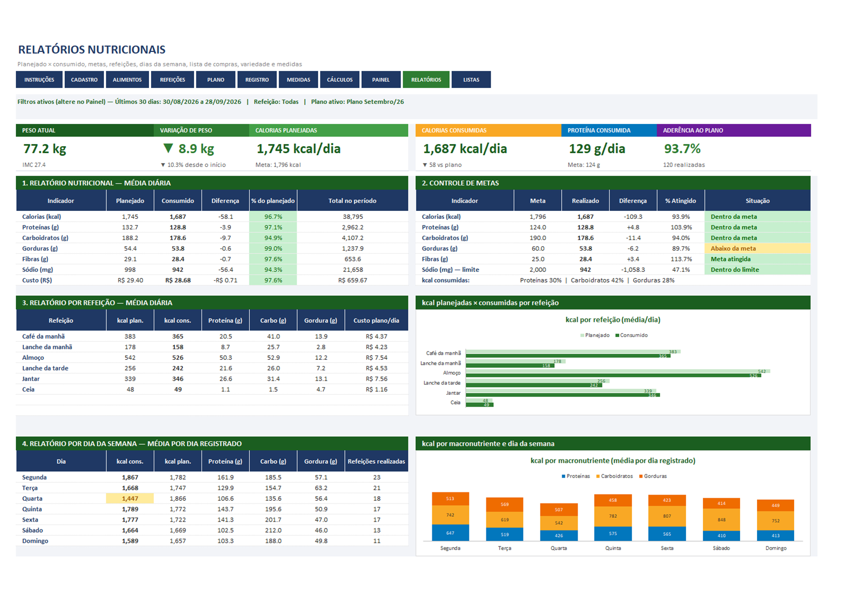Select the 'IMC 27.4' text under current weight
This screenshot has width=862, height=592.
tap(34, 165)
